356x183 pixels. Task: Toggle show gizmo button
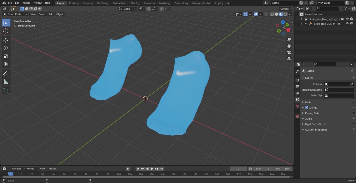click(x=245, y=14)
